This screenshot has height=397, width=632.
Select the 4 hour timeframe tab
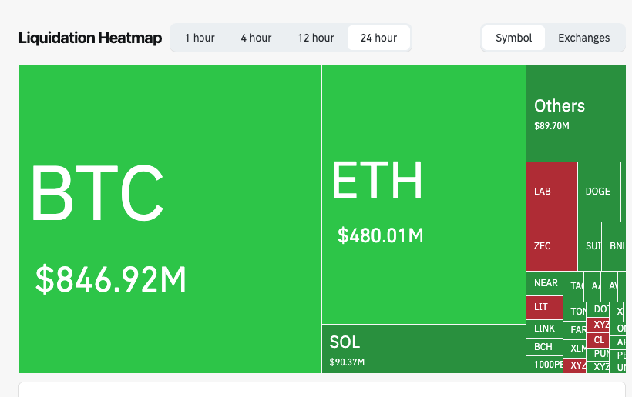tap(256, 38)
